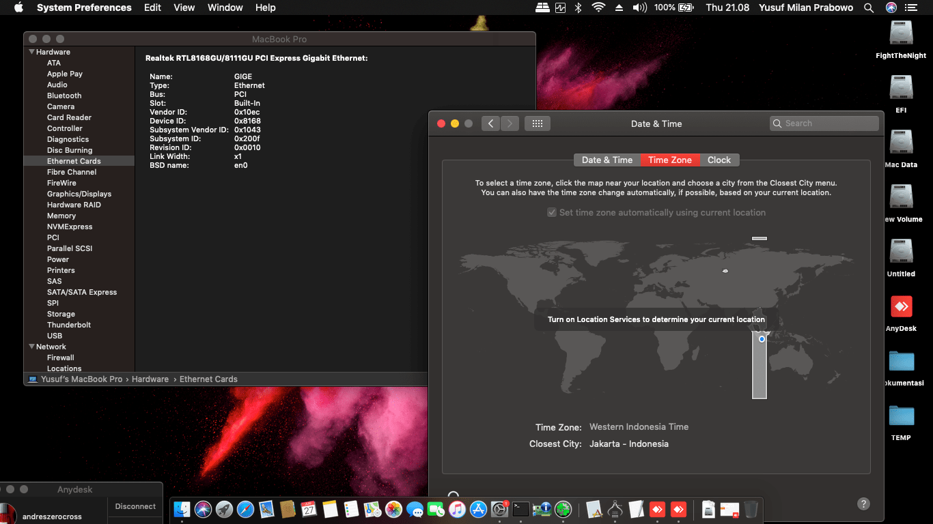Open the Help menu
The width and height of the screenshot is (933, 524).
tap(265, 8)
